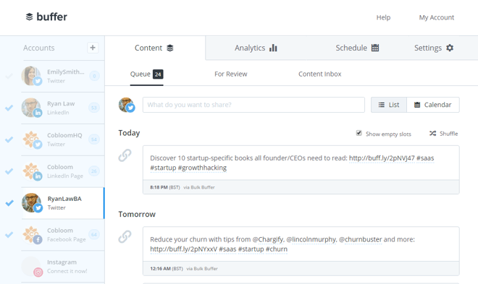Viewport: 478px width, 284px height.
Task: Open the For Review sub-tab
Action: (x=231, y=74)
